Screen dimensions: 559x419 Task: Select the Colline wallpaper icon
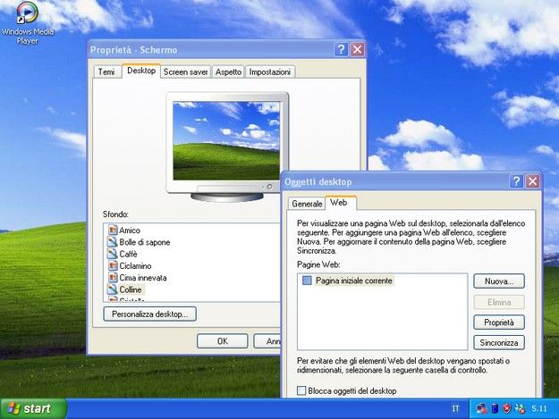[x=113, y=289]
